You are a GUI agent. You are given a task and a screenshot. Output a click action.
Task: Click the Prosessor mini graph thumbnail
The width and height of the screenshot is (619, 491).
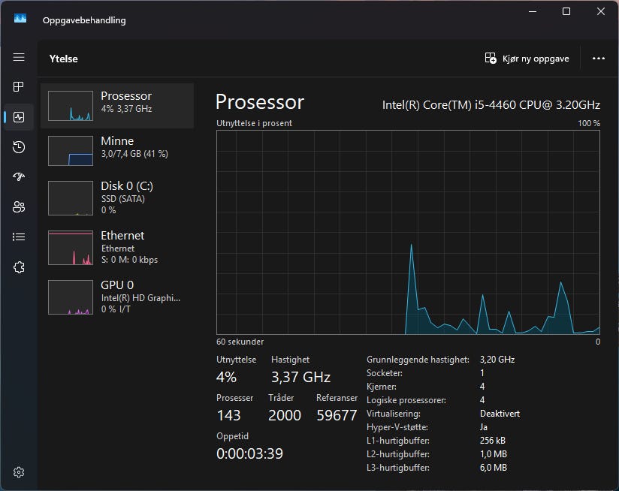pos(71,106)
